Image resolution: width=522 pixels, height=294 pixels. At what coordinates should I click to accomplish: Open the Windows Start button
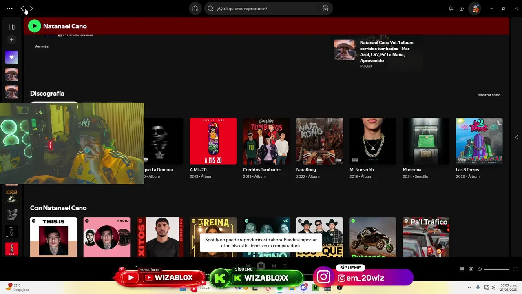point(183,288)
